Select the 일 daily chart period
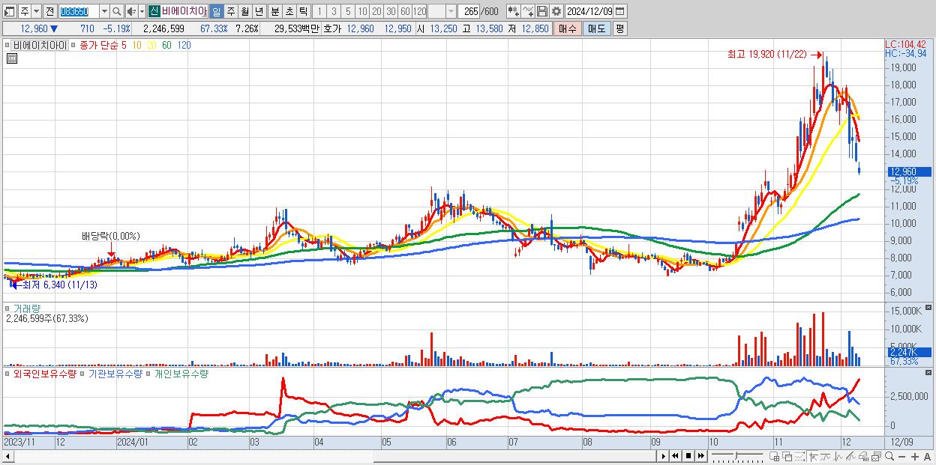The width and height of the screenshot is (936, 465). click(216, 11)
